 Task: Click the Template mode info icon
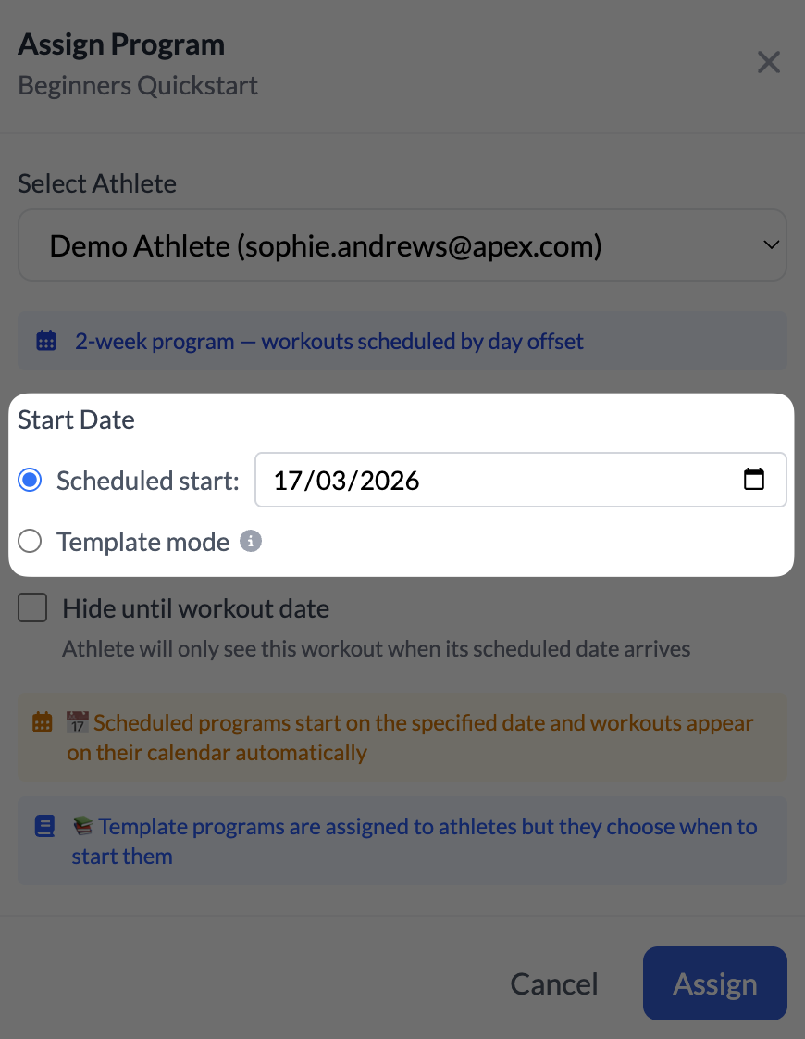pyautogui.click(x=250, y=541)
